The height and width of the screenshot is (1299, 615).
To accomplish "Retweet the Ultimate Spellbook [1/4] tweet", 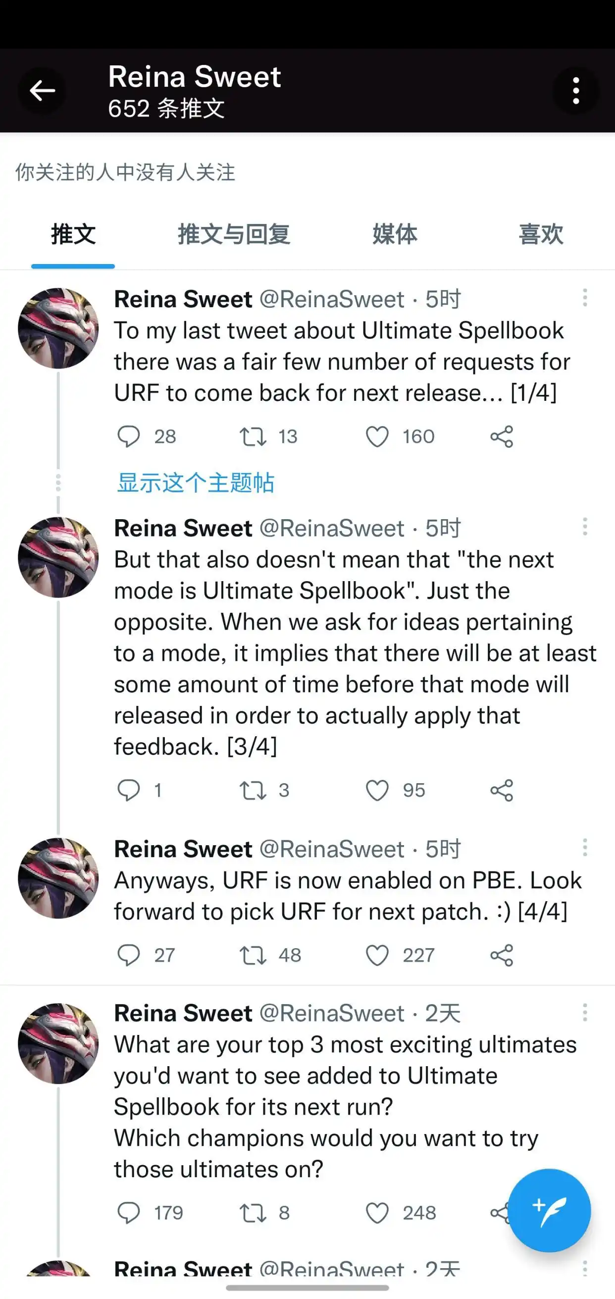I will pos(254,436).
